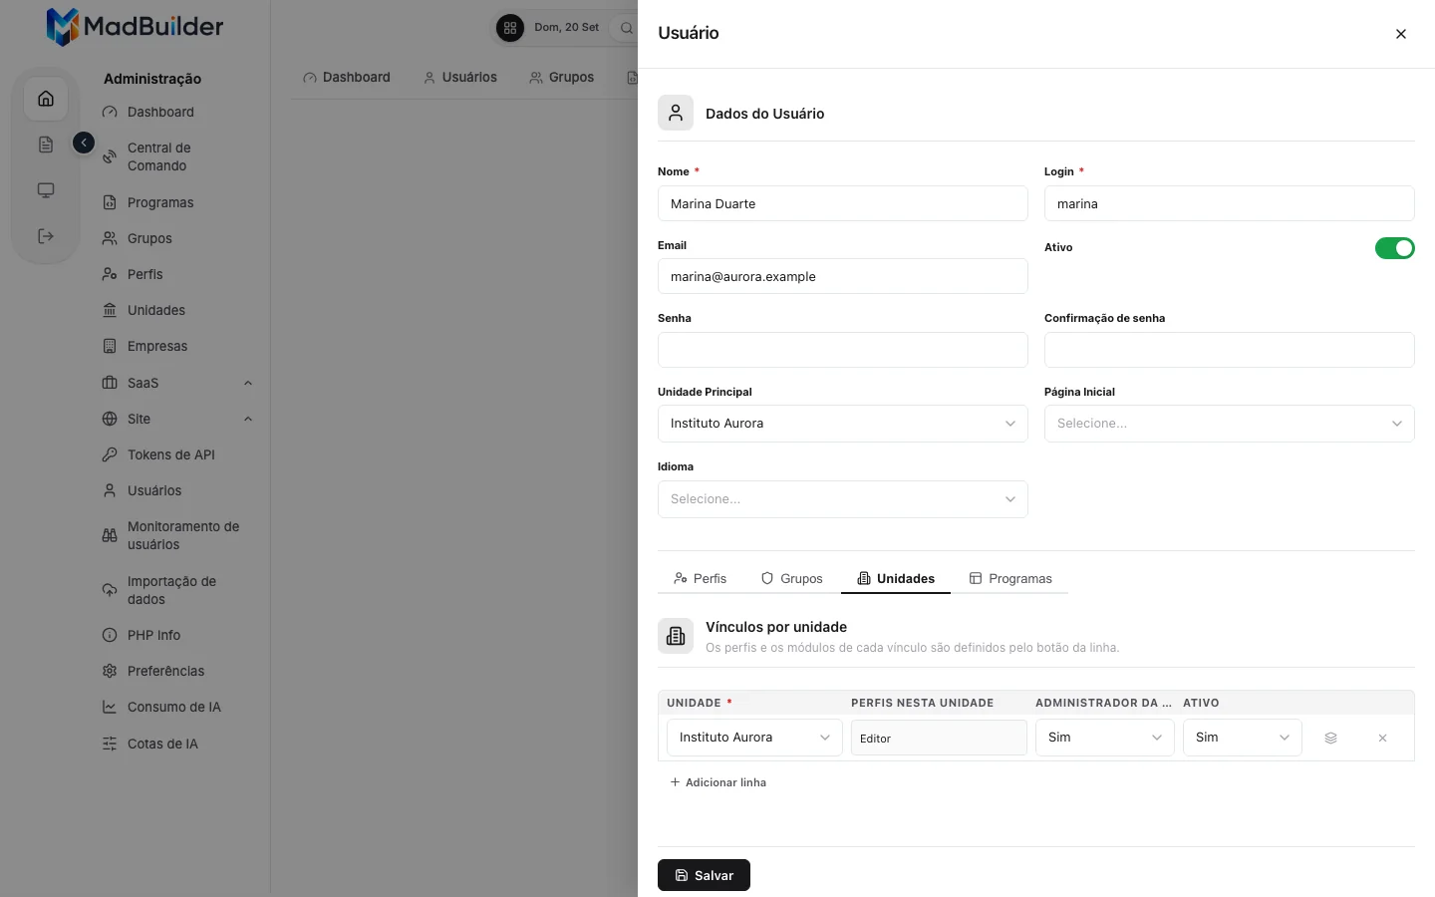Open Programas in the sidebar
This screenshot has width=1435, height=897.
point(177,202)
